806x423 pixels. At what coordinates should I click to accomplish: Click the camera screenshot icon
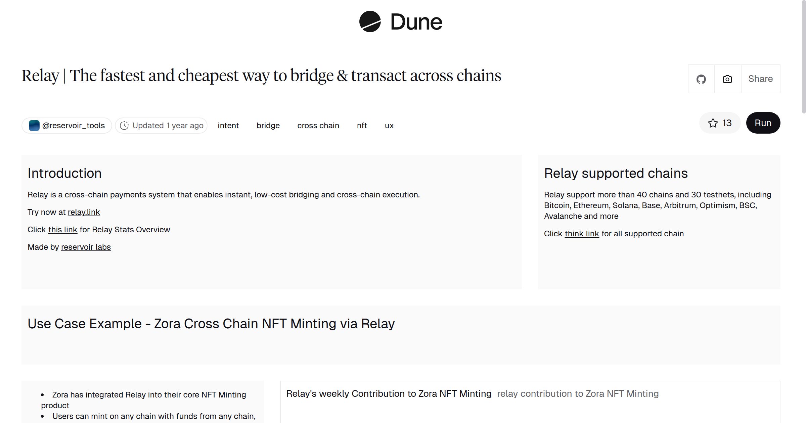727,79
